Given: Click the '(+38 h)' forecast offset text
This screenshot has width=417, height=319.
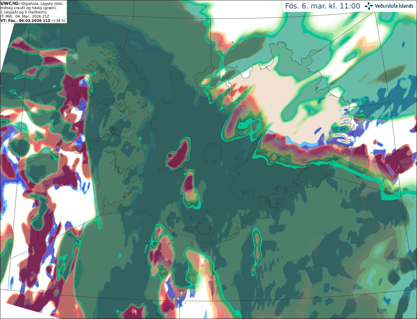Looking at the screenshot, I should point(58,21).
